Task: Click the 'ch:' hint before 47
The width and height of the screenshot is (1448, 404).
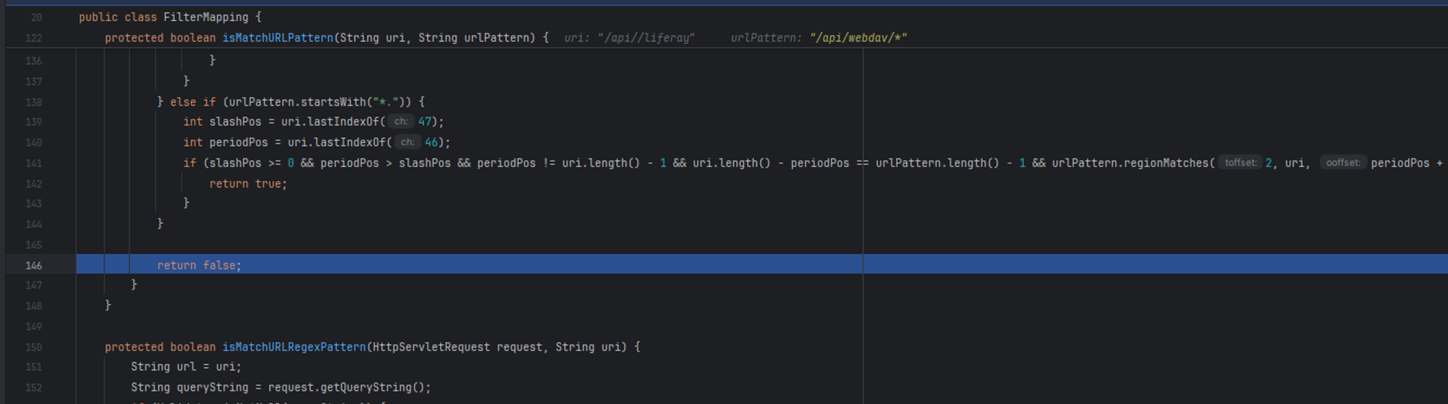Action: (x=400, y=122)
